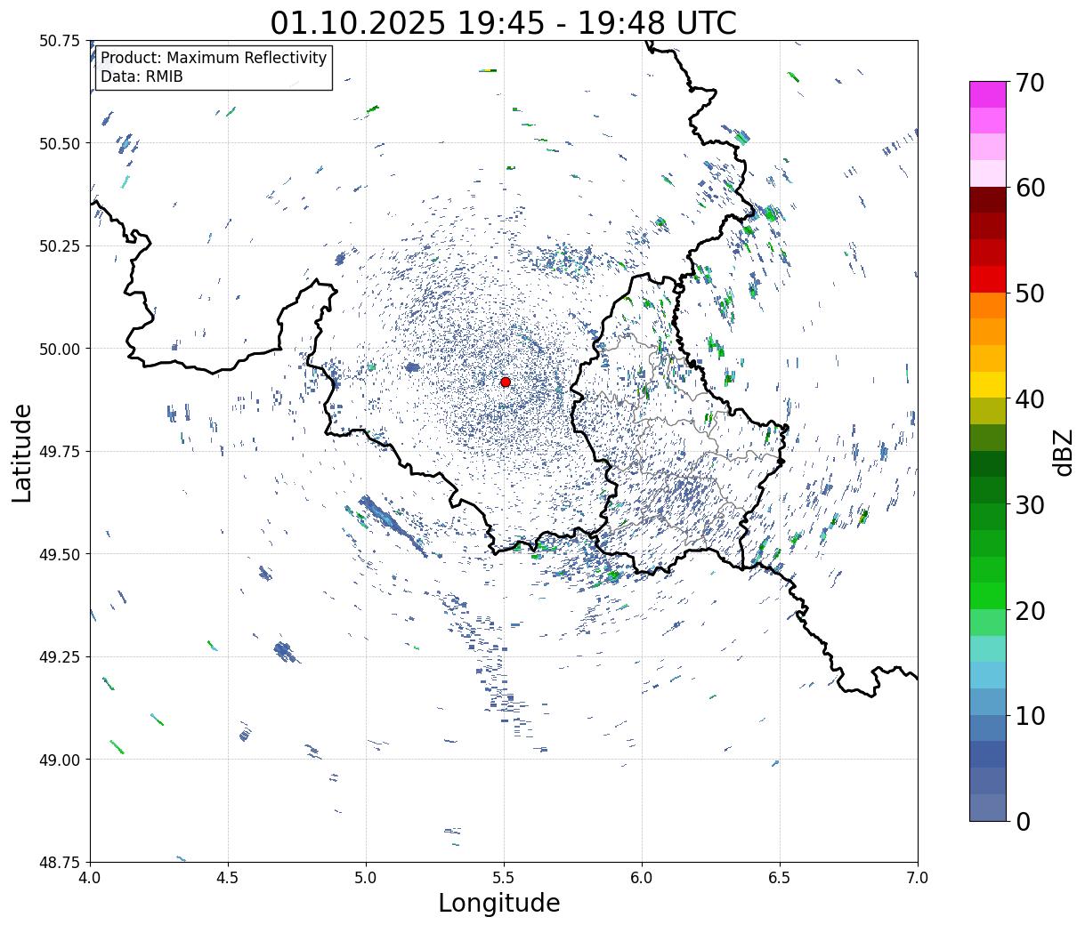The height and width of the screenshot is (925, 1085).
Task: Click the colorbar tick label 60
Action: click(x=1029, y=188)
